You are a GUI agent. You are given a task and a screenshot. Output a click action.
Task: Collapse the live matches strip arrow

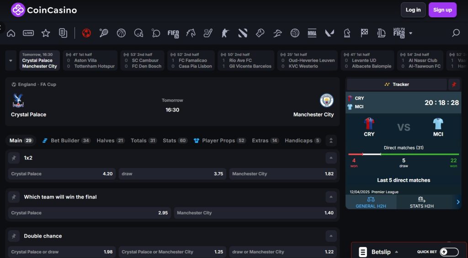(x=11, y=61)
